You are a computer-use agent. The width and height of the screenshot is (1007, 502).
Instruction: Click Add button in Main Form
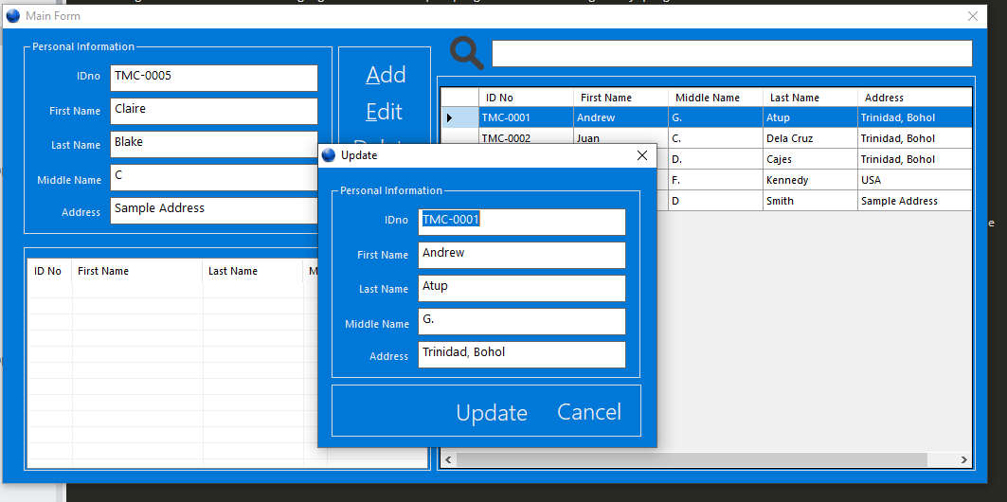coord(386,75)
